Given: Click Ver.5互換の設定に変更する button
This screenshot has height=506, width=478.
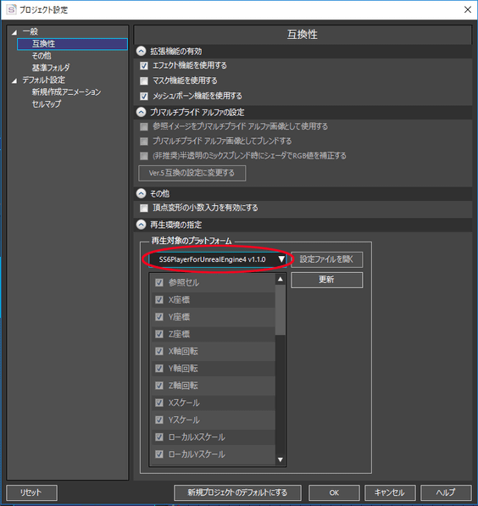Looking at the screenshot, I should (x=192, y=173).
